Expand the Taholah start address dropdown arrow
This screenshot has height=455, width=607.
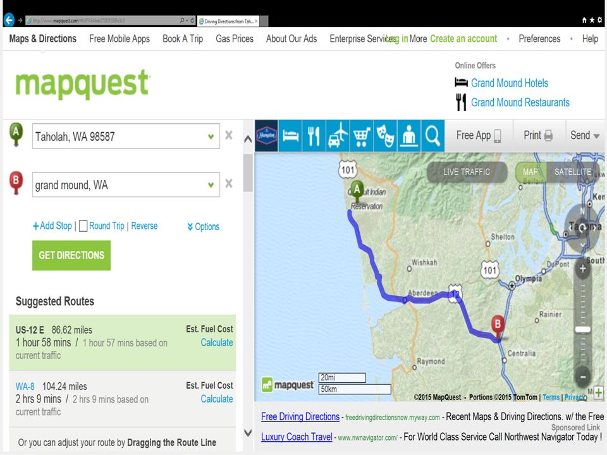(211, 136)
